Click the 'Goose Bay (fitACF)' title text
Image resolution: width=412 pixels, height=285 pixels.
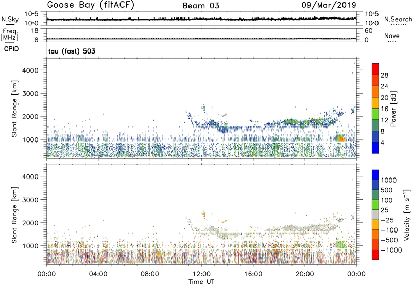point(91,5)
